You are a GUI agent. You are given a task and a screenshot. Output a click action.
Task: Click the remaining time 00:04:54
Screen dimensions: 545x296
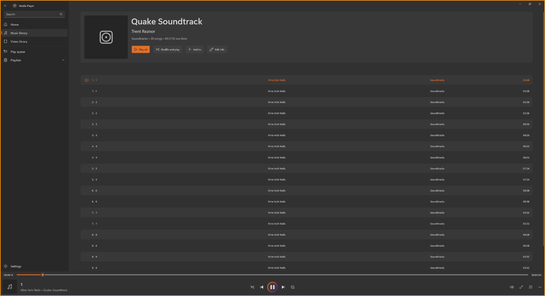[536, 275]
